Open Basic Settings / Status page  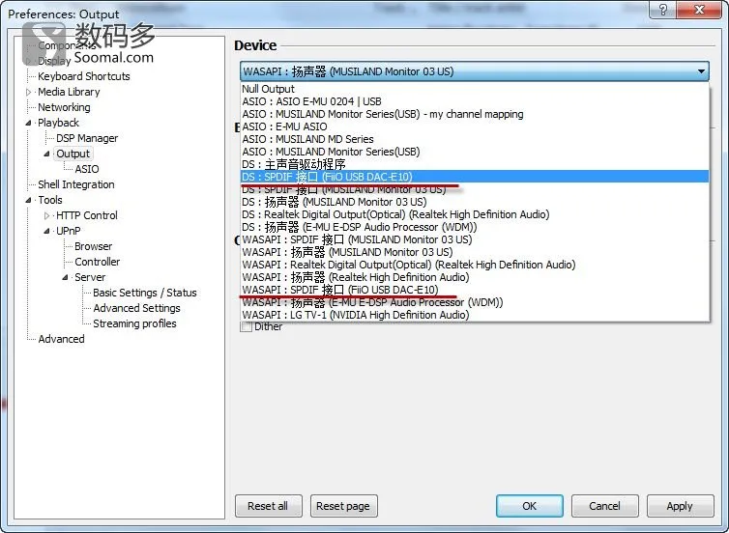click(145, 293)
